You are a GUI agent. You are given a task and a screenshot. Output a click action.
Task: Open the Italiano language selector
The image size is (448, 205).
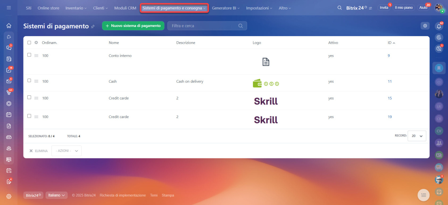(x=56, y=195)
